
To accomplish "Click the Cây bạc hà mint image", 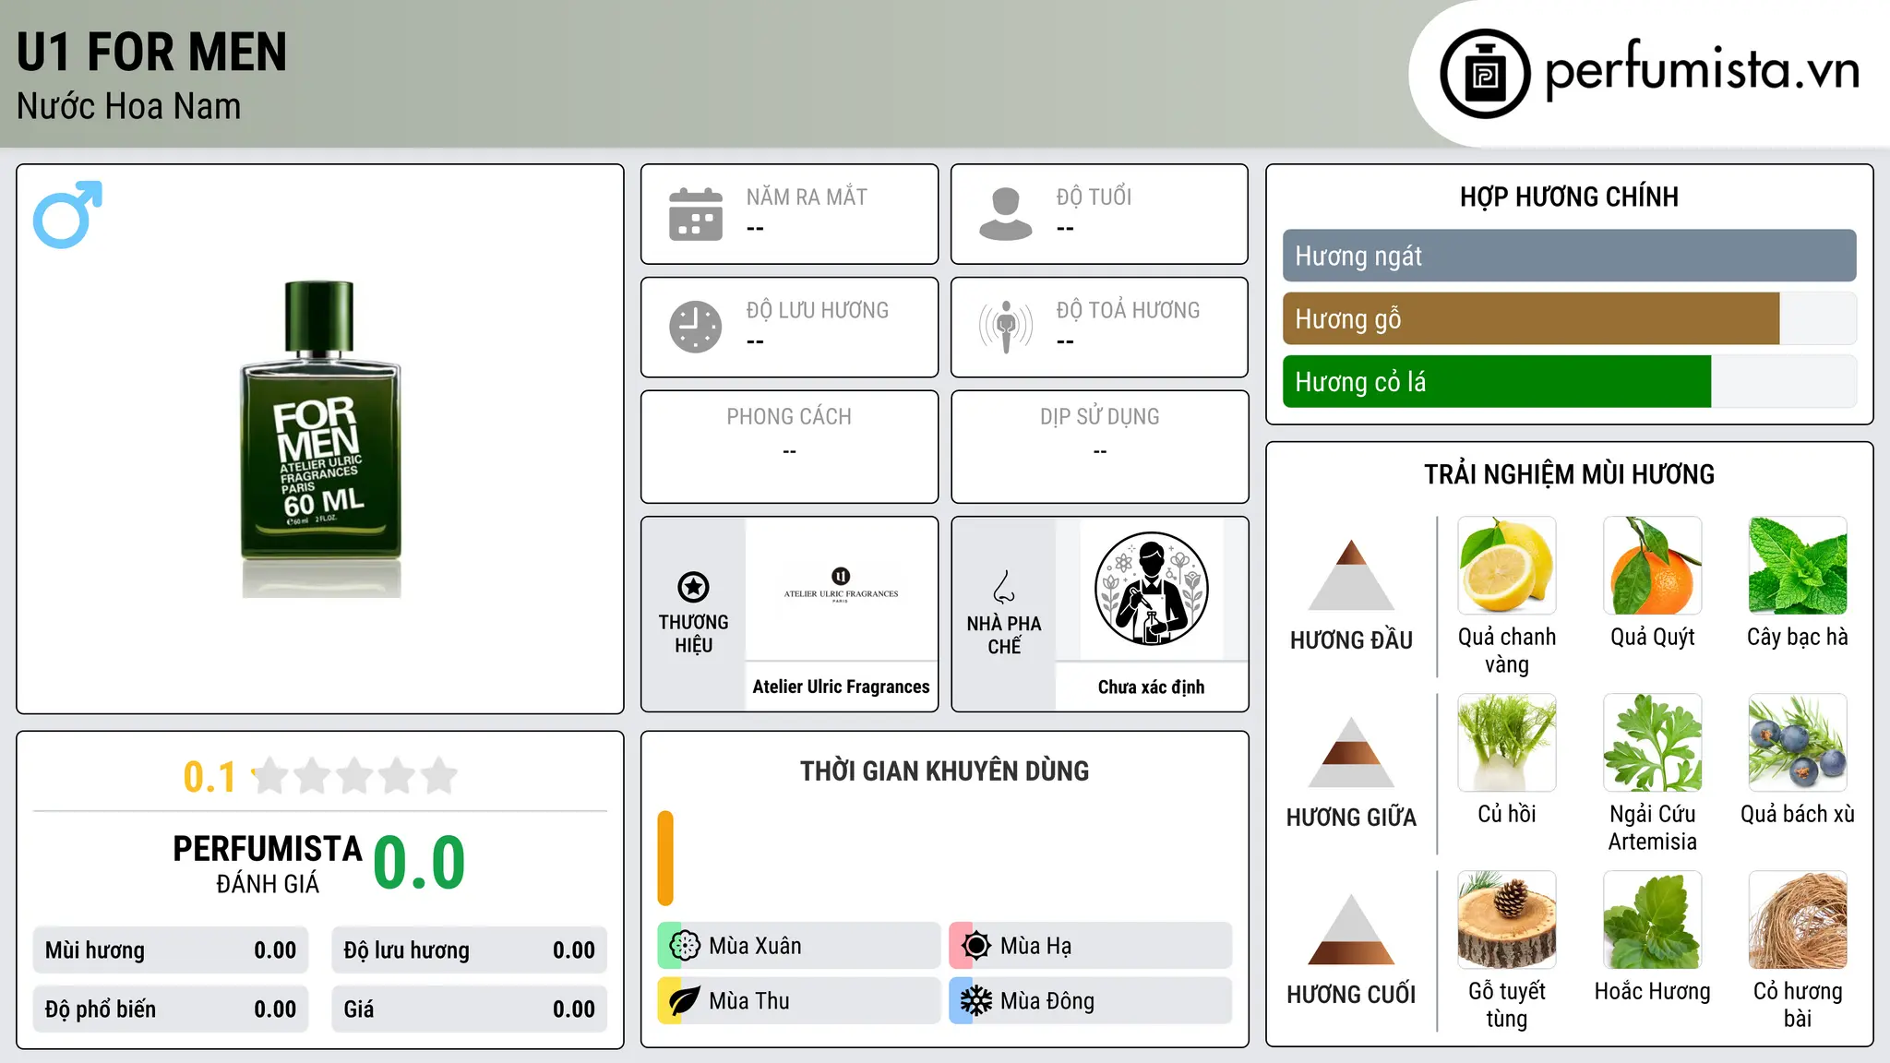I will point(1798,566).
